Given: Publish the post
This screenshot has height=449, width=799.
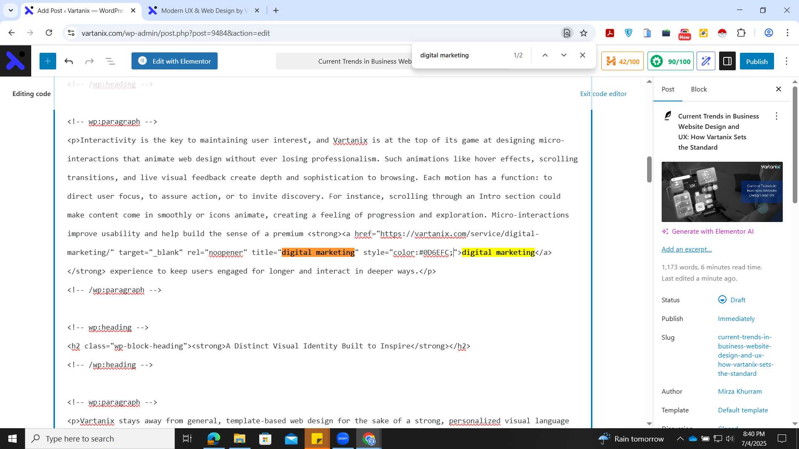Looking at the screenshot, I should click(x=757, y=62).
